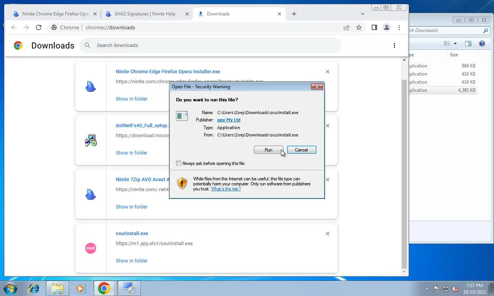Image resolution: width=494 pixels, height=296 pixels.
Task: Click the muted volume tray icon
Action: click(x=455, y=289)
